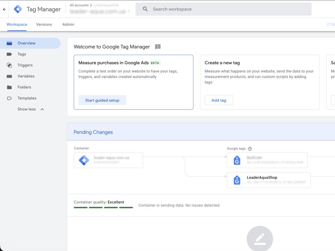Click the LeaderAquaShop Google tag icon
This screenshot has height=251, width=335.
(237, 180)
